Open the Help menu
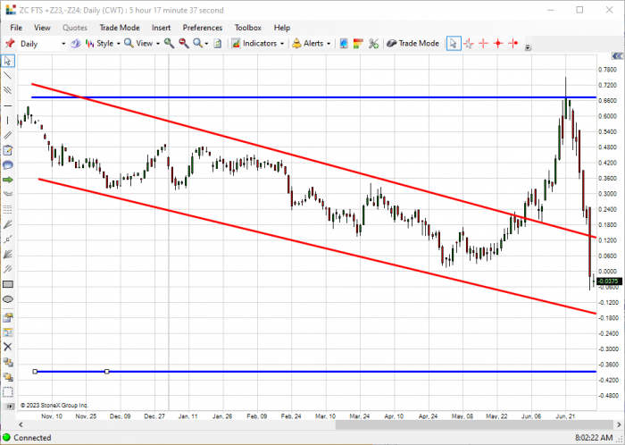This screenshot has width=625, height=445. (x=282, y=28)
